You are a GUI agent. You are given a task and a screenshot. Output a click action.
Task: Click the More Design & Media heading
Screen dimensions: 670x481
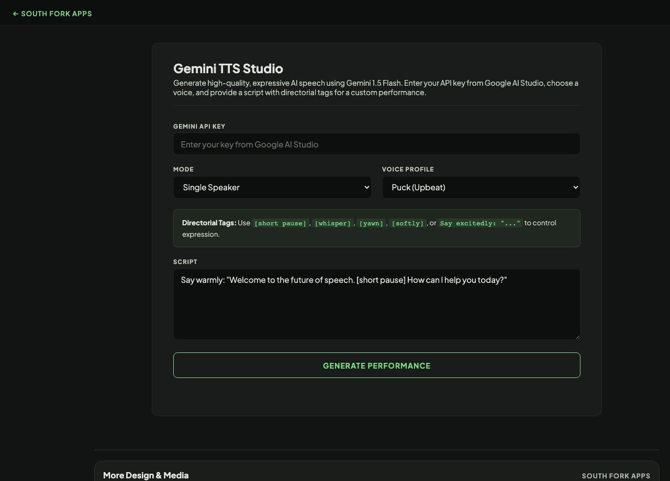point(146,475)
